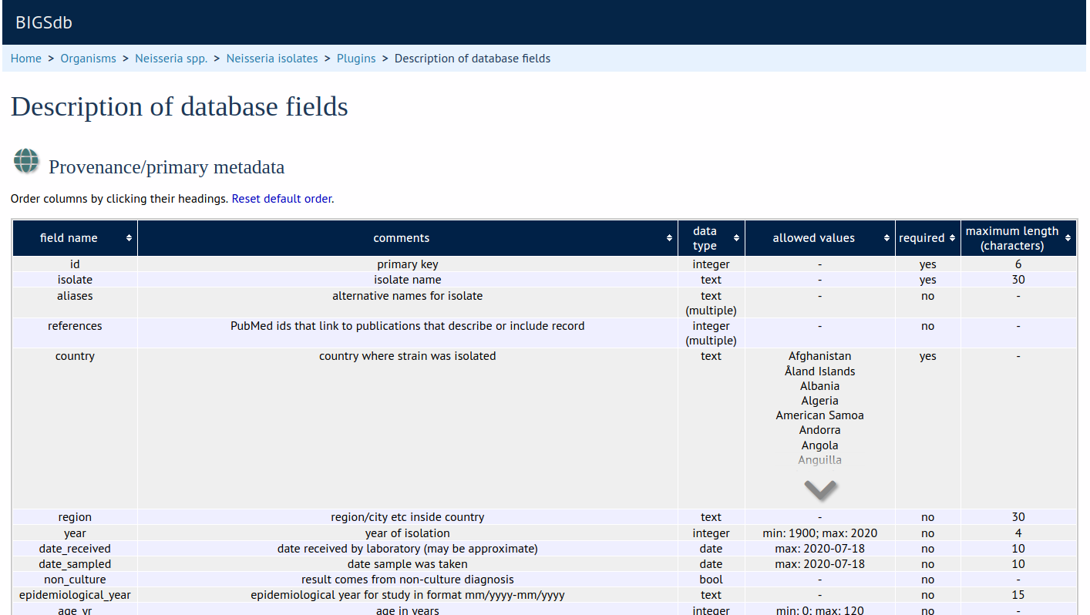Expand country list with down chevron
This screenshot has width=1090, height=615.
[x=820, y=489]
